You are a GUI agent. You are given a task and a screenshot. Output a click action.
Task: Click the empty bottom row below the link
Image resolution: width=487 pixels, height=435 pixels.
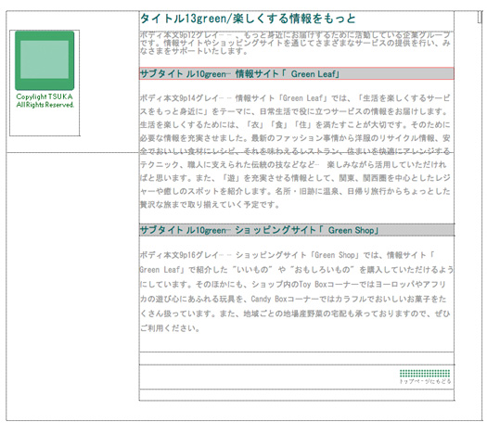(x=297, y=394)
